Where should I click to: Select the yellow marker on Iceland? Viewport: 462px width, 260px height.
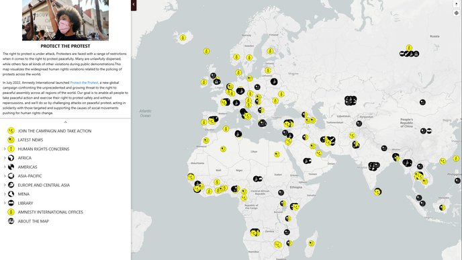(183, 38)
